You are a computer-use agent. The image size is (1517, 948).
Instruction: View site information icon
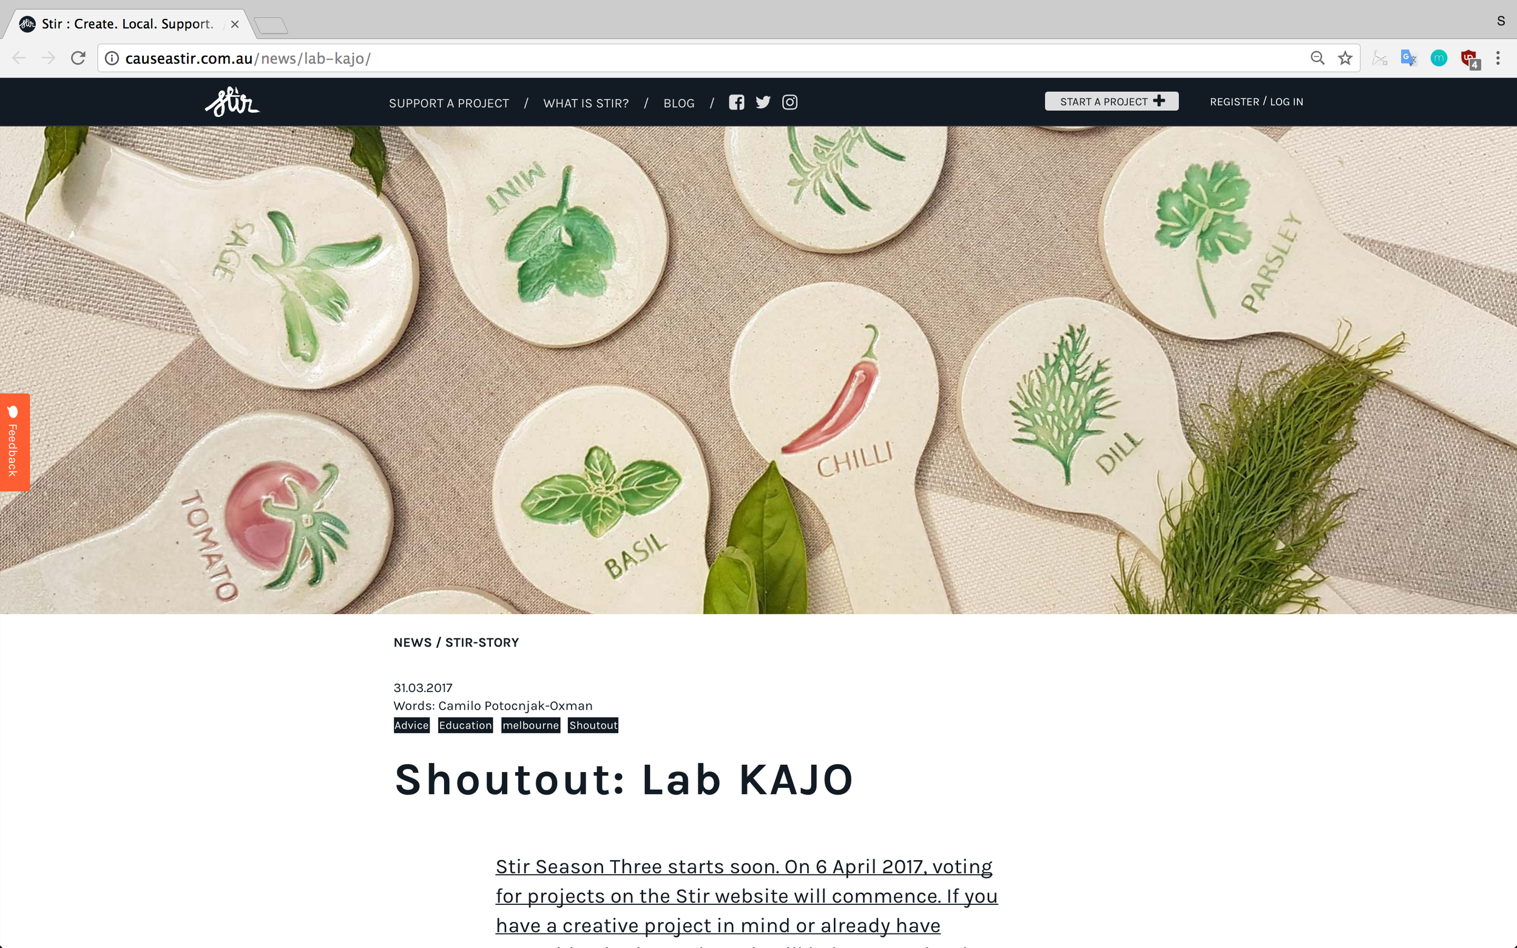(112, 58)
